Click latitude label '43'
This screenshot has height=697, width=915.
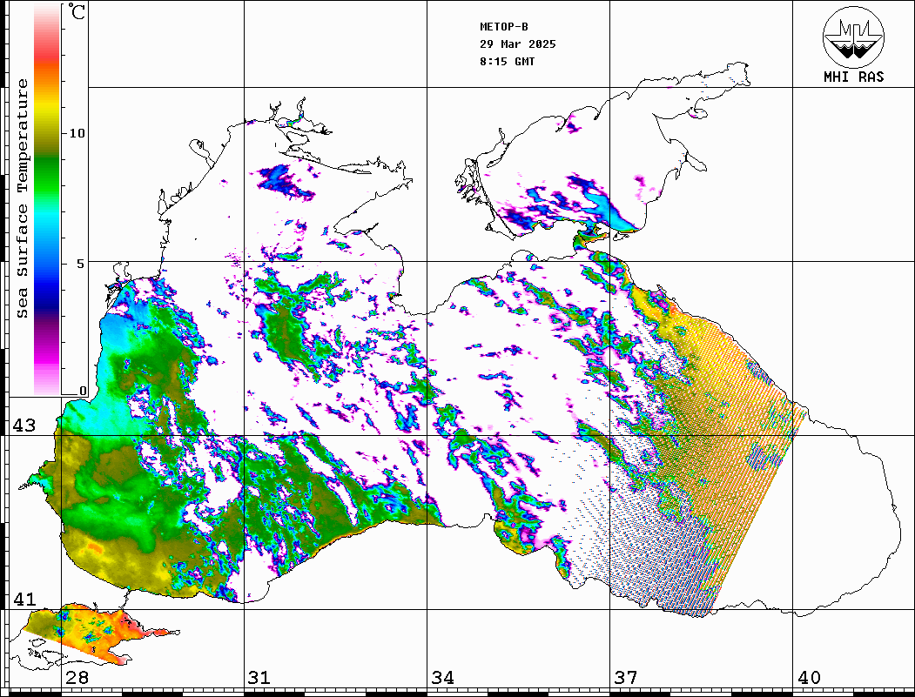(24, 426)
